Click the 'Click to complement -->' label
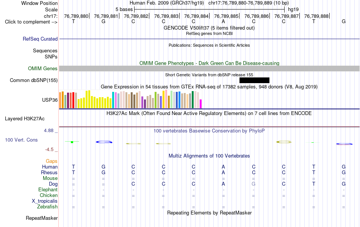 tap(31, 22)
